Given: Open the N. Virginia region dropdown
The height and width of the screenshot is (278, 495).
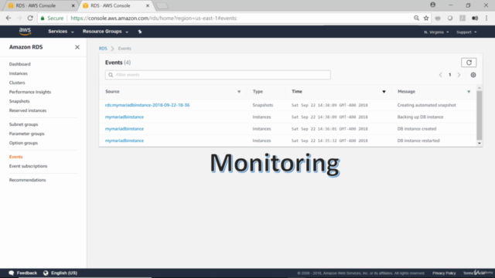Looking at the screenshot, I should point(436,32).
